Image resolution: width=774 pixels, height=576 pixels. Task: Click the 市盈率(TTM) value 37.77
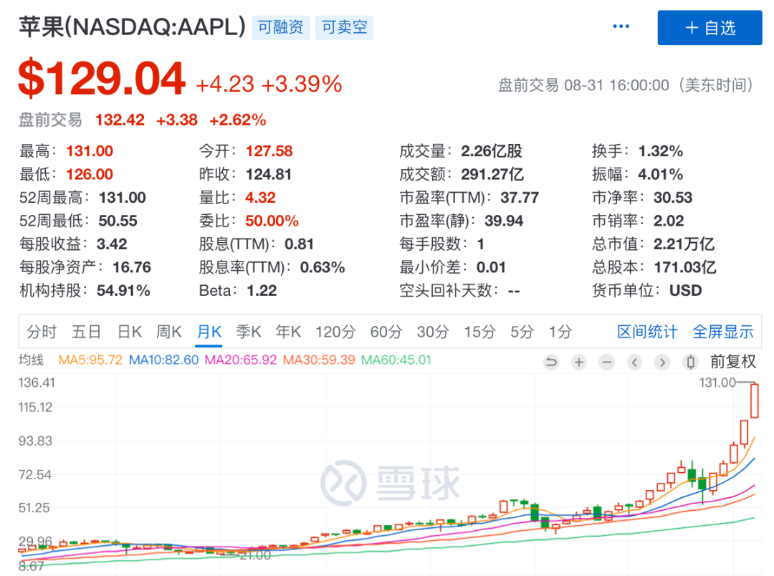pyautogui.click(x=520, y=198)
